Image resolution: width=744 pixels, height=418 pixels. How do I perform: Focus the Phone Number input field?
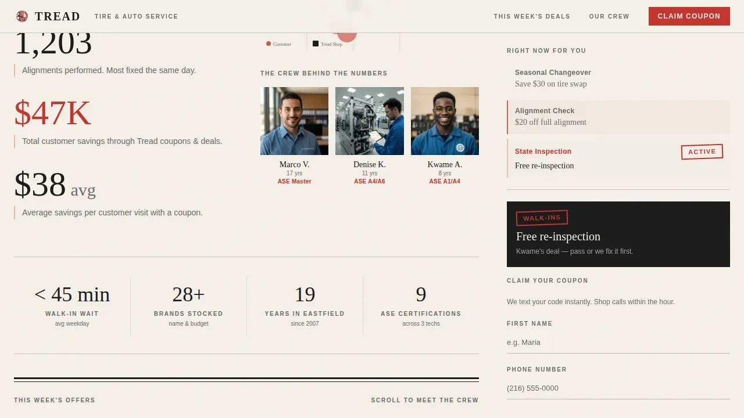coord(618,388)
